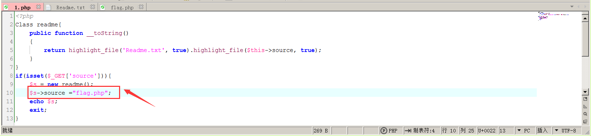The height and width of the screenshot is (136, 591).
Task: Click the ruler triangle icon below scrollbar
Action: (x=585, y=106)
